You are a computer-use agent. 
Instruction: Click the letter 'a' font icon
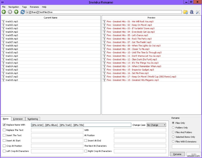point(192,12)
